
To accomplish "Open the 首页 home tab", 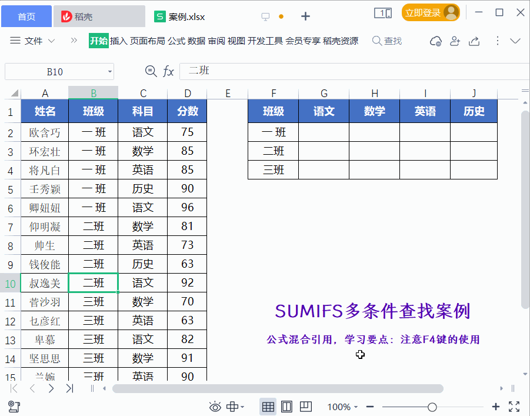I will 26,16.
